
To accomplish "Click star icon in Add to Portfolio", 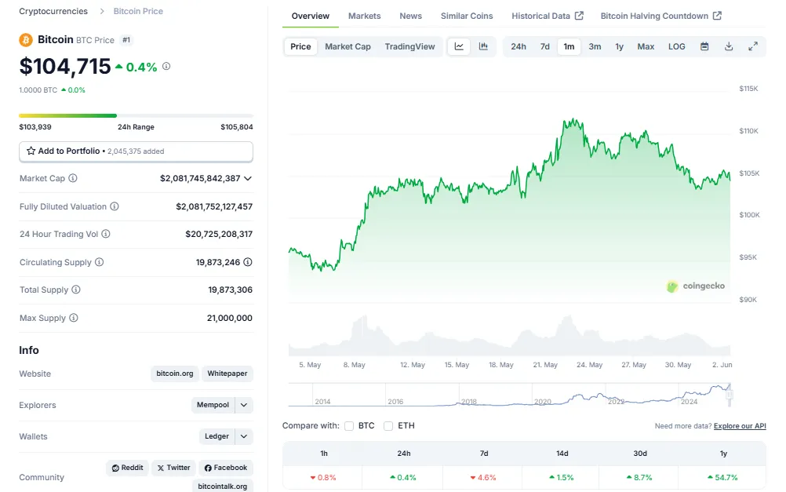I will point(31,151).
